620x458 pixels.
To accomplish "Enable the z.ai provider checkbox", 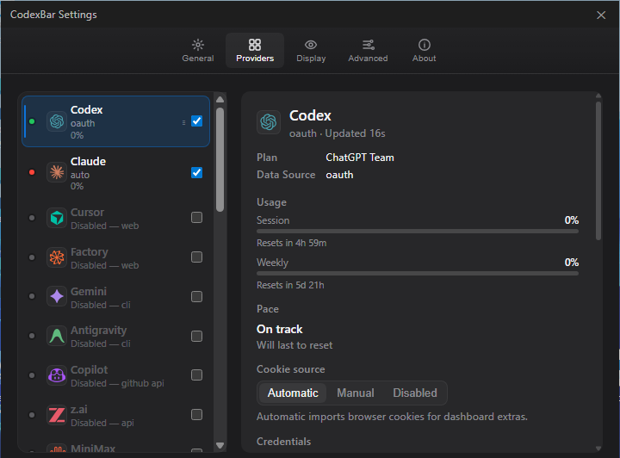I will pyautogui.click(x=196, y=415).
